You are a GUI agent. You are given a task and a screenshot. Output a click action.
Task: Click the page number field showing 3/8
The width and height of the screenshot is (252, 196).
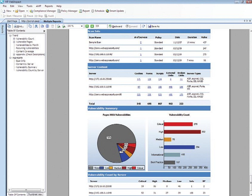click(101, 26)
